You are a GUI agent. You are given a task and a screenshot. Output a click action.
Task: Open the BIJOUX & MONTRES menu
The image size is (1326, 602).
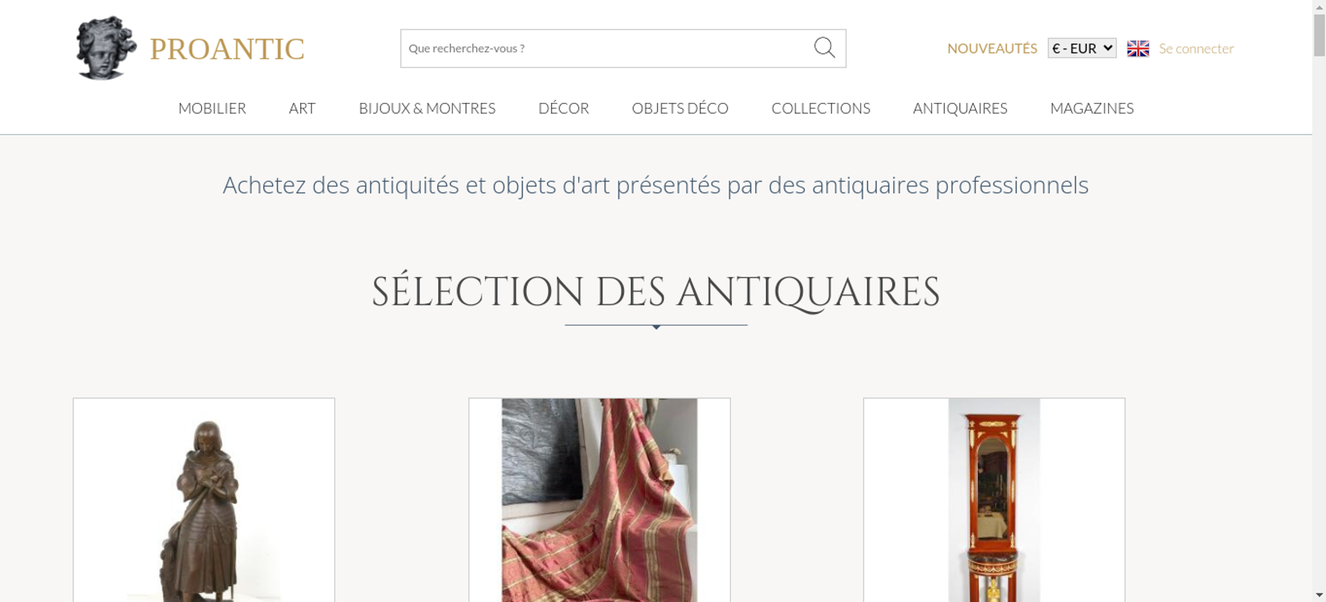point(427,108)
